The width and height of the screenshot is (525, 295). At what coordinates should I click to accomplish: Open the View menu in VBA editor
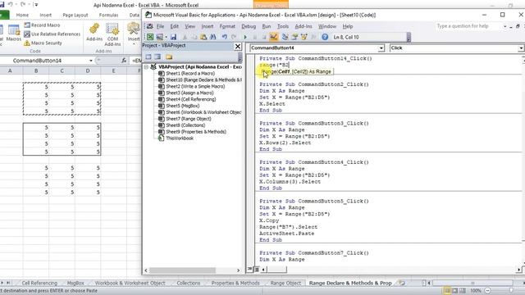pos(189,26)
